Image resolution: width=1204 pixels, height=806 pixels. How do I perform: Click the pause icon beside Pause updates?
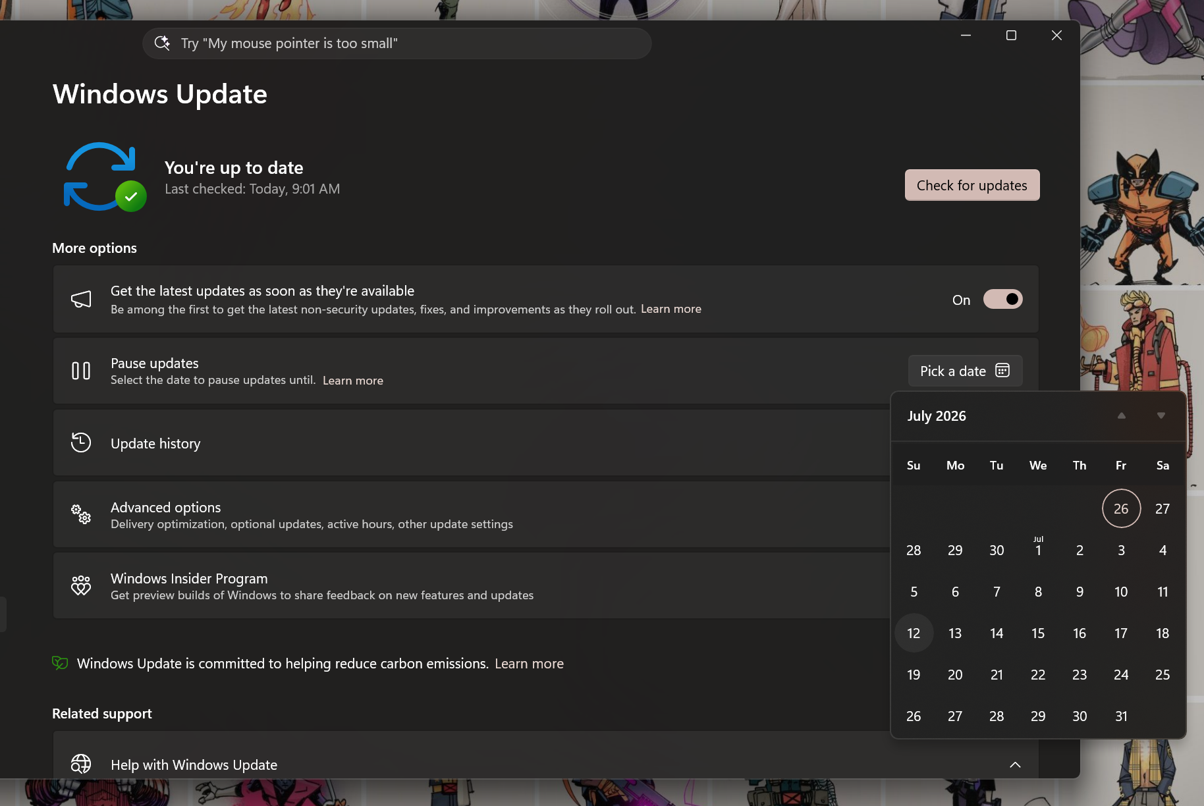click(81, 371)
